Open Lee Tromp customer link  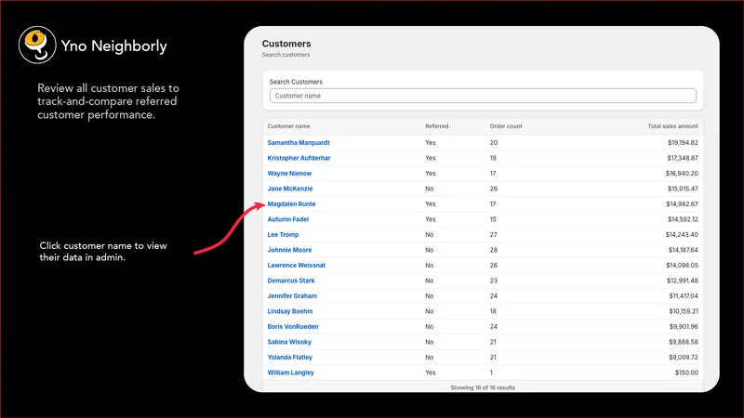(x=283, y=235)
